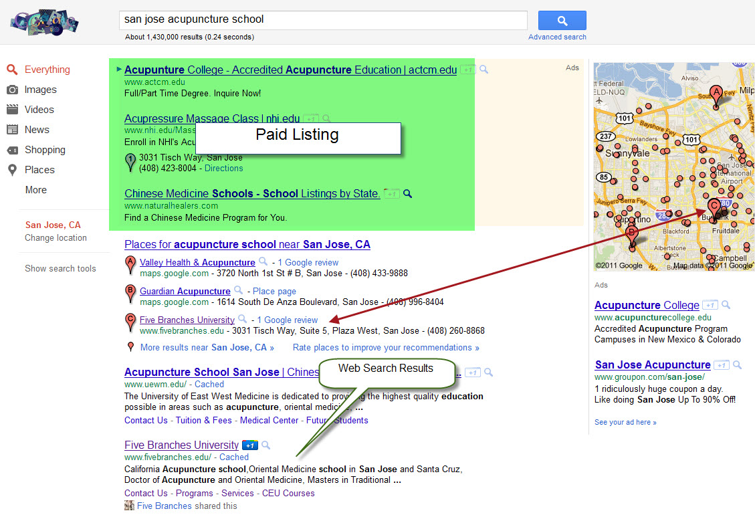755x523 pixels.
Task: Click +1 button beside Chinese Medicine Schools
Action: point(391,193)
